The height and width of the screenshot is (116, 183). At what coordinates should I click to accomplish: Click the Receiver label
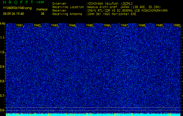point(59,11)
